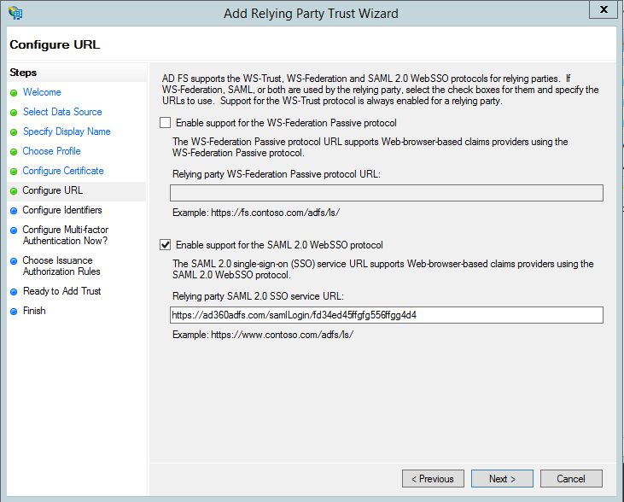The height and width of the screenshot is (502, 624).
Task: Go back with the Previous button
Action: coord(433,479)
